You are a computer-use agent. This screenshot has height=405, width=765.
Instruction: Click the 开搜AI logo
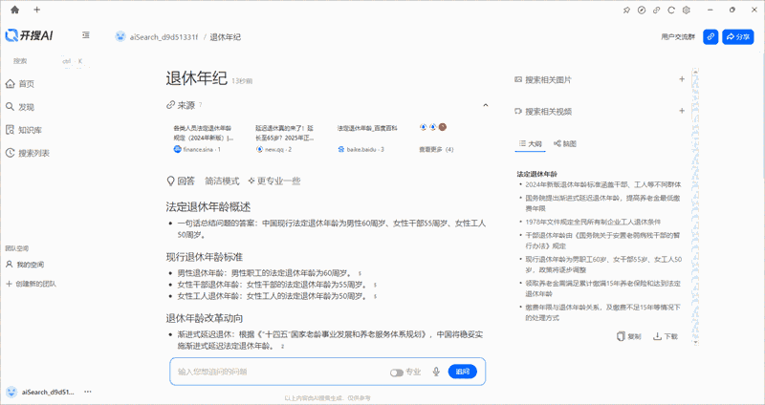point(30,35)
